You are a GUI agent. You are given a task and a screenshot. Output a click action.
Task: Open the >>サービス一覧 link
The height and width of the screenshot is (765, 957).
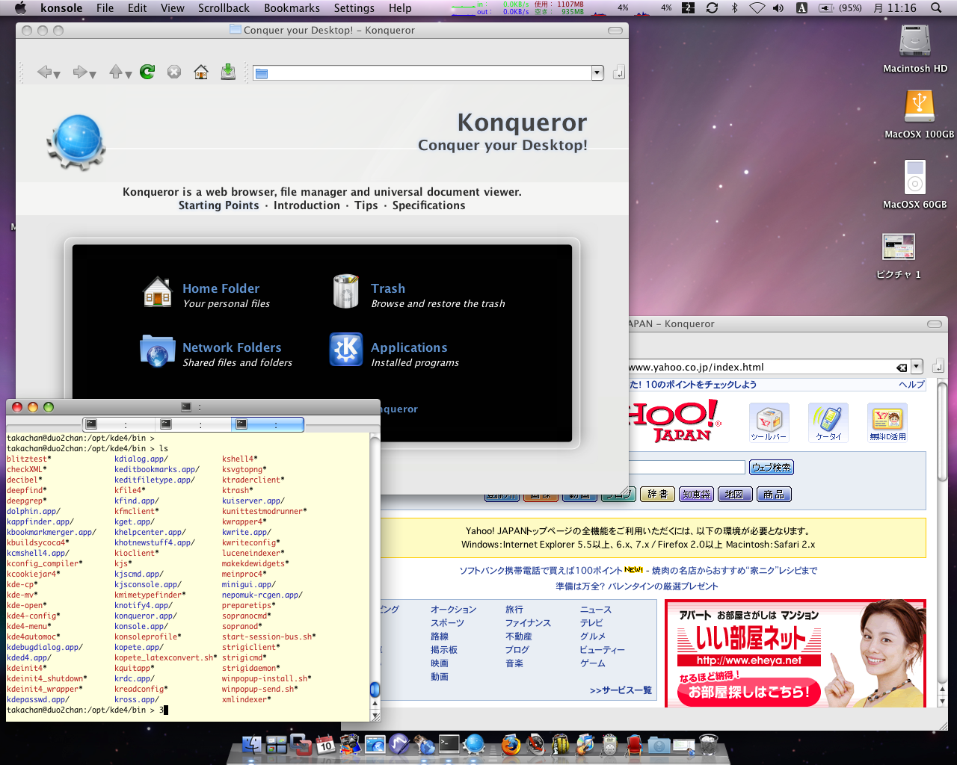pyautogui.click(x=621, y=690)
